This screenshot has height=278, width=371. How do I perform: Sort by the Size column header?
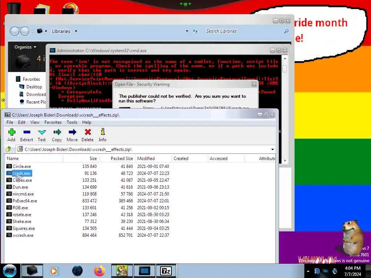click(x=82, y=159)
